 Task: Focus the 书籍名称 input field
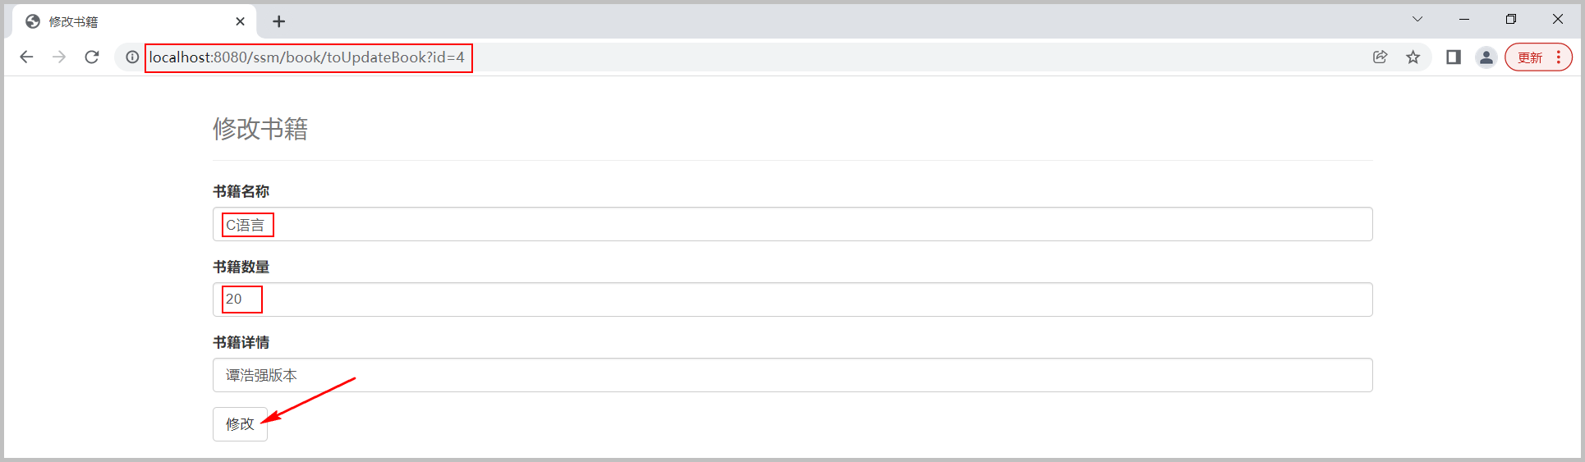coord(792,224)
